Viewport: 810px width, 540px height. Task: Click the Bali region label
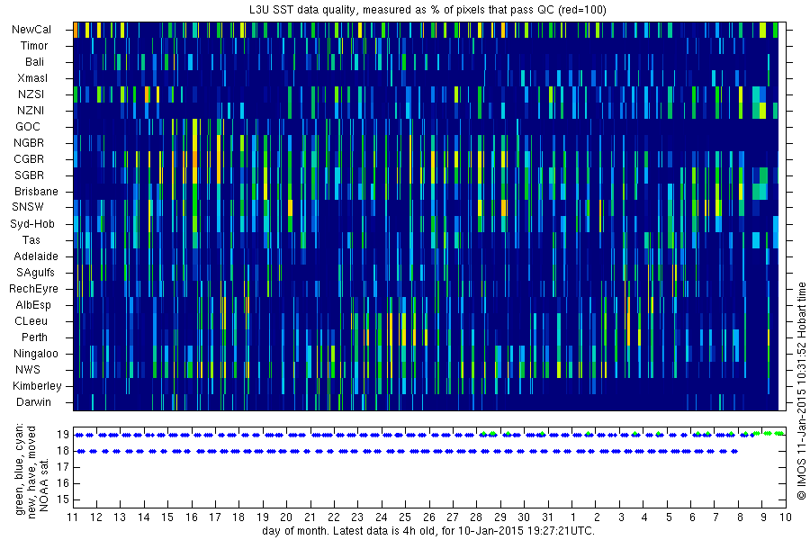pyautogui.click(x=34, y=61)
